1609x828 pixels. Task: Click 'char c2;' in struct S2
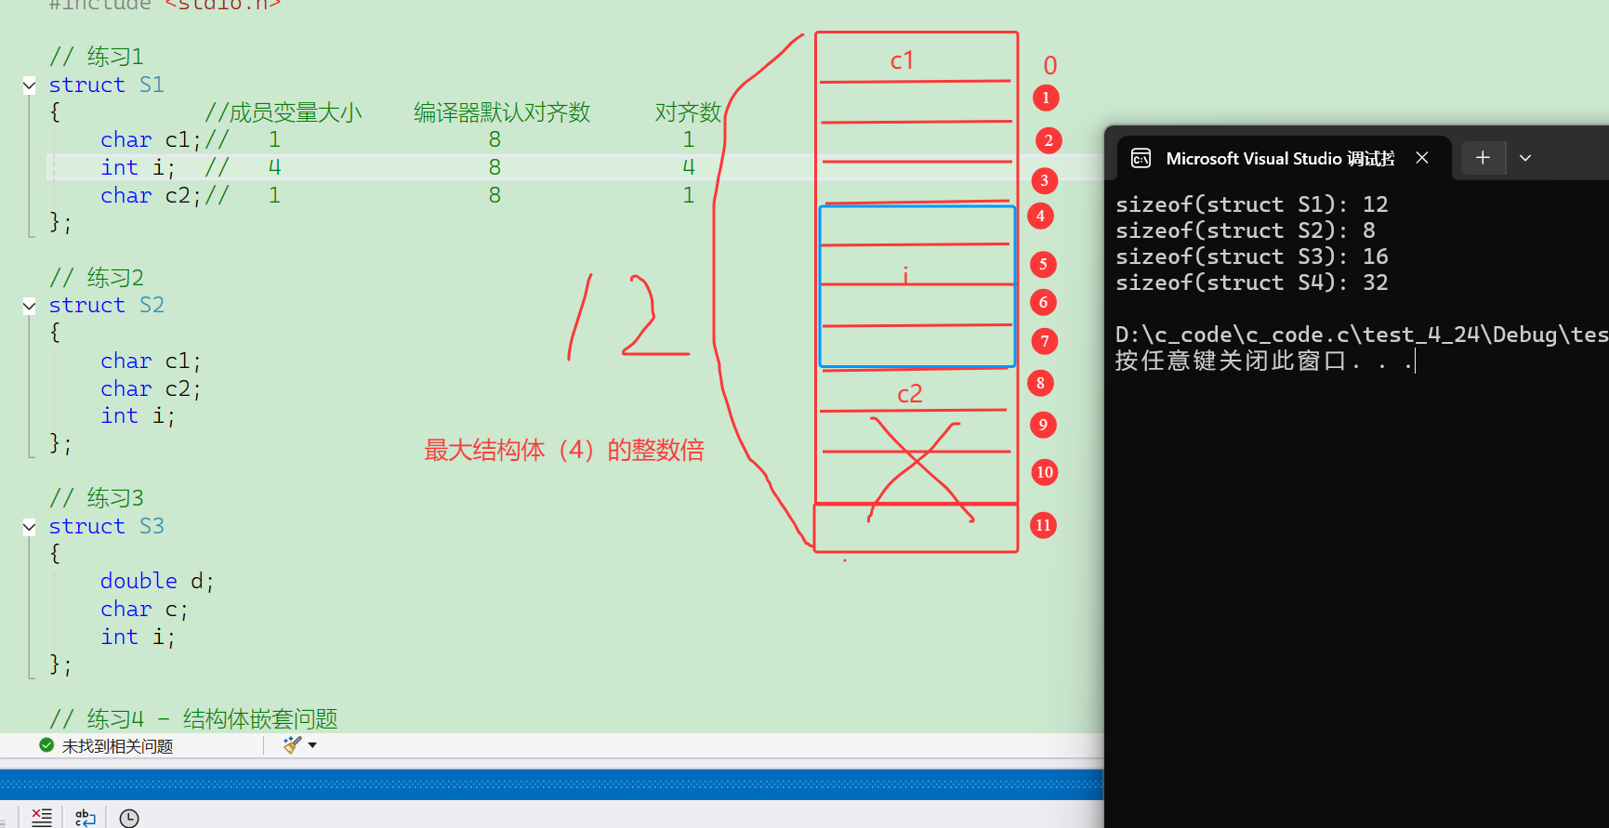click(151, 388)
